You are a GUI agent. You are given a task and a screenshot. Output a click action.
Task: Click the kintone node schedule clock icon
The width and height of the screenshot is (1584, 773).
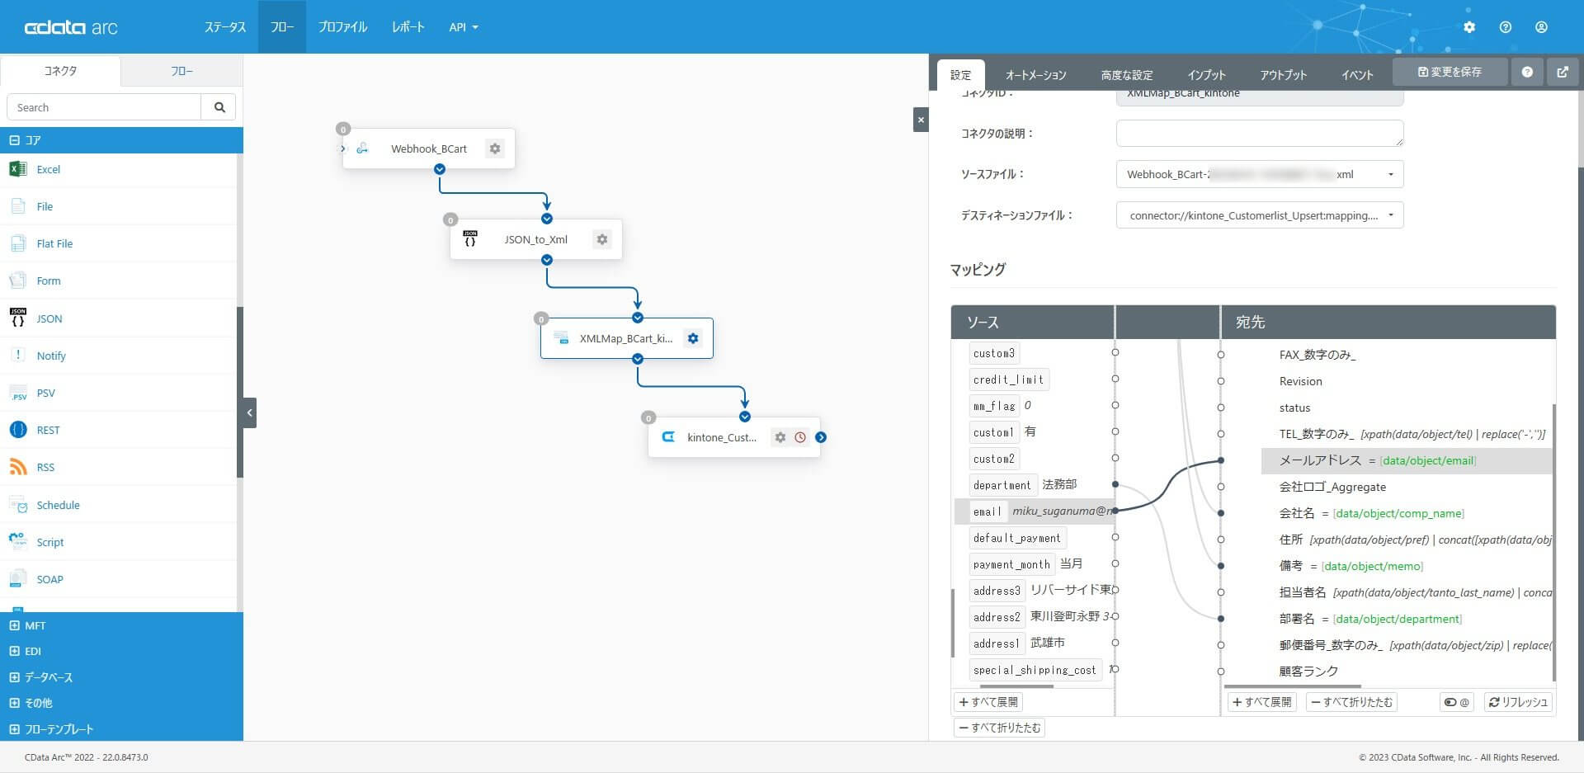pos(800,437)
